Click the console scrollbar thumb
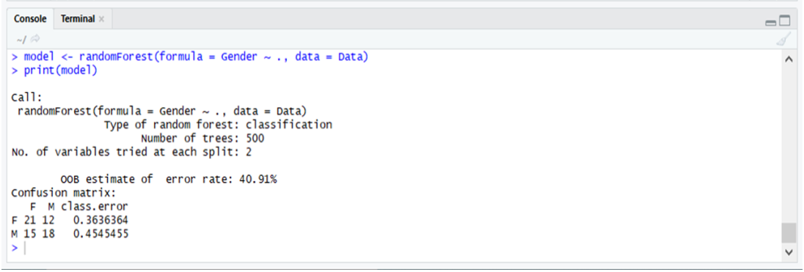The image size is (804, 272). click(x=788, y=233)
